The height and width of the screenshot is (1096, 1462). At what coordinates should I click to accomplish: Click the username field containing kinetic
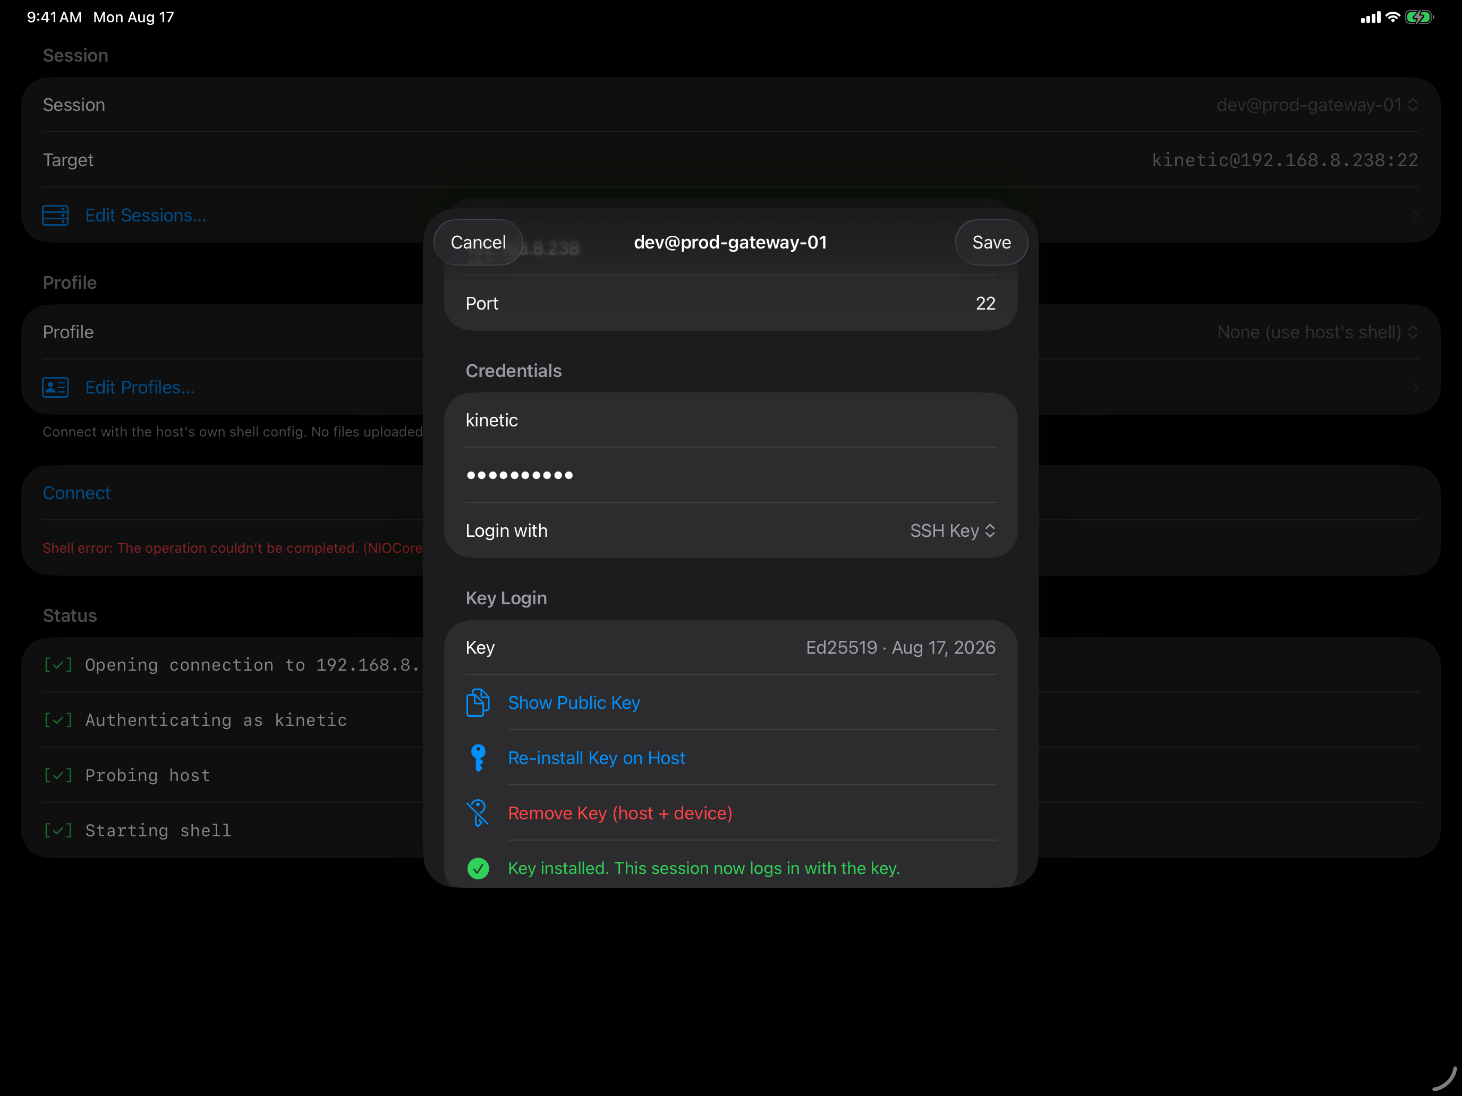(x=730, y=420)
